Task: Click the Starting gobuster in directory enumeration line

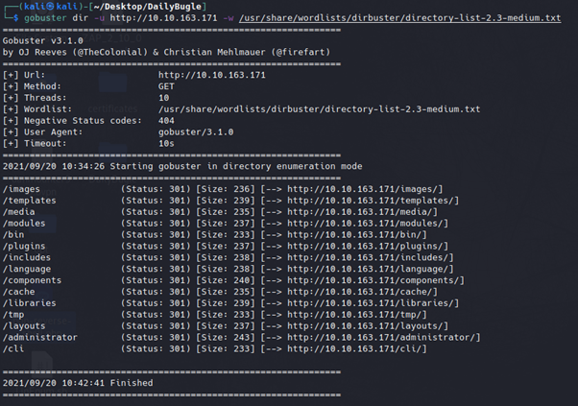Action: coord(182,166)
